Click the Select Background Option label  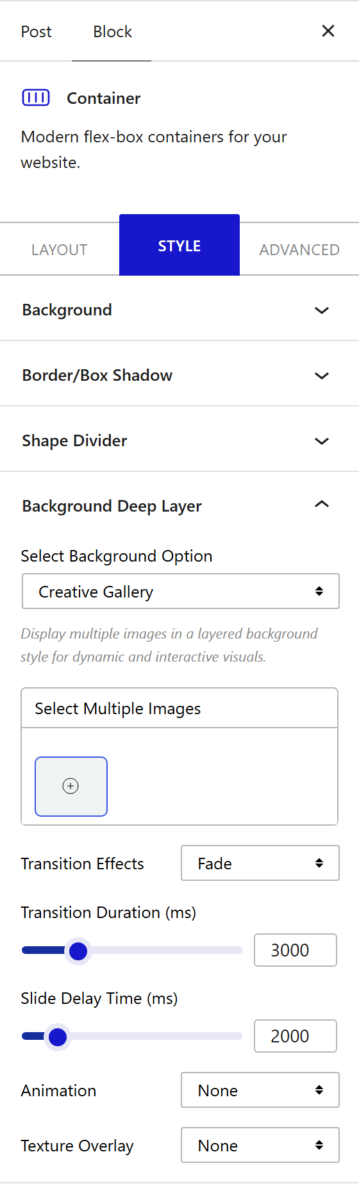tap(117, 556)
